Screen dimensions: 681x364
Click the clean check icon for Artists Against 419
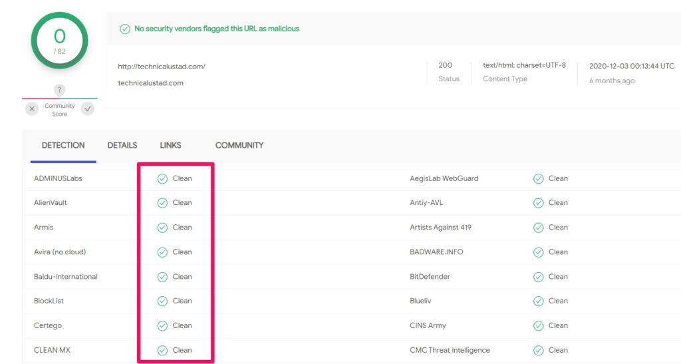point(539,228)
